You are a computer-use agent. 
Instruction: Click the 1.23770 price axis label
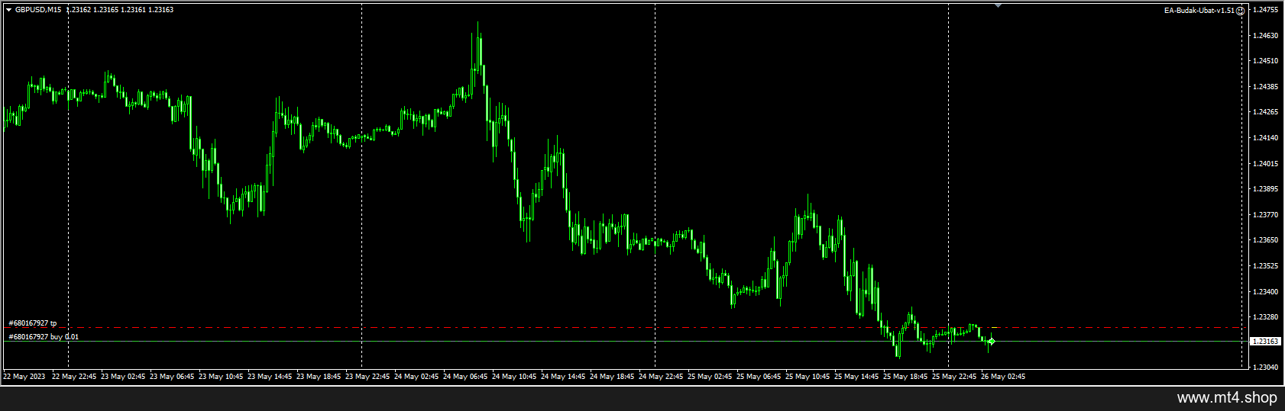(1266, 215)
